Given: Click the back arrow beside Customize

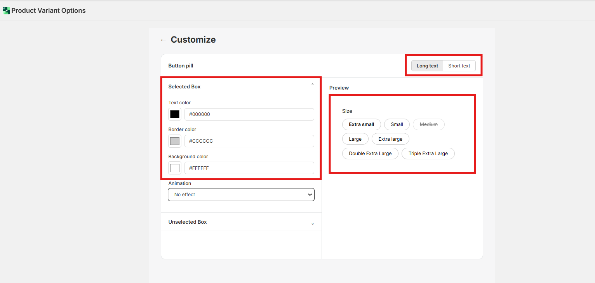Looking at the screenshot, I should point(163,40).
